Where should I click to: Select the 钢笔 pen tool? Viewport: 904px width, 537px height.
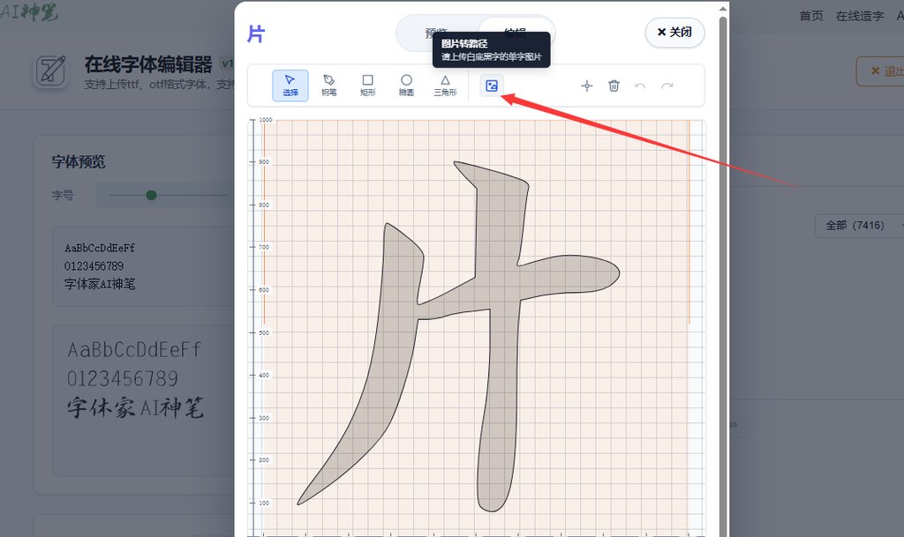(x=328, y=85)
